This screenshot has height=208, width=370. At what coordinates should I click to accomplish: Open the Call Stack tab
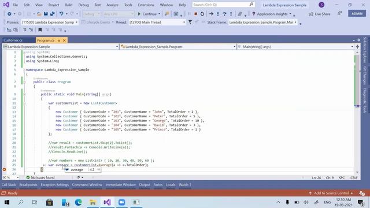(x=9, y=185)
